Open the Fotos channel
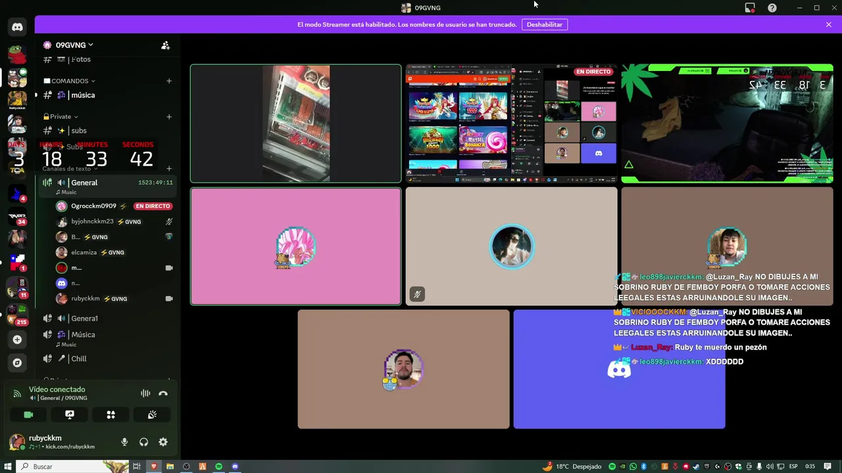 [x=107, y=60]
